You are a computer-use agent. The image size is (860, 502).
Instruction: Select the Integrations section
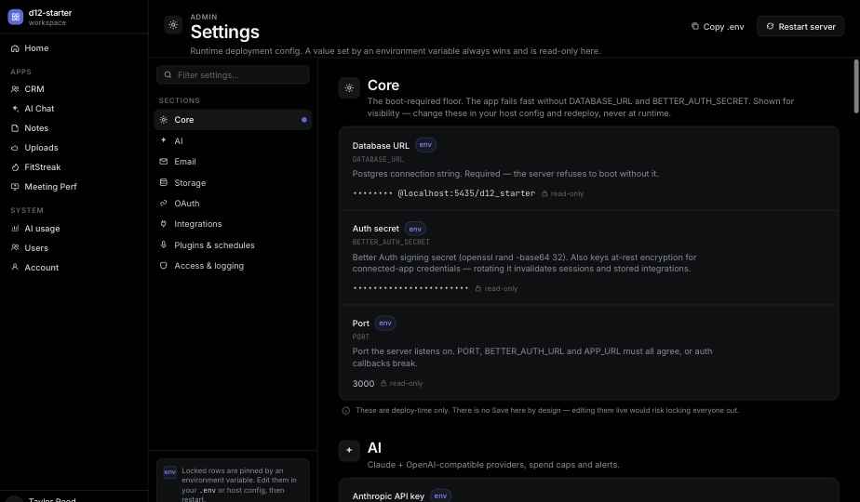pyautogui.click(x=233, y=224)
